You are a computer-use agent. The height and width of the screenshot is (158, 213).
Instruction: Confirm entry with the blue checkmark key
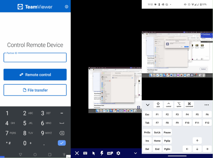(62, 143)
